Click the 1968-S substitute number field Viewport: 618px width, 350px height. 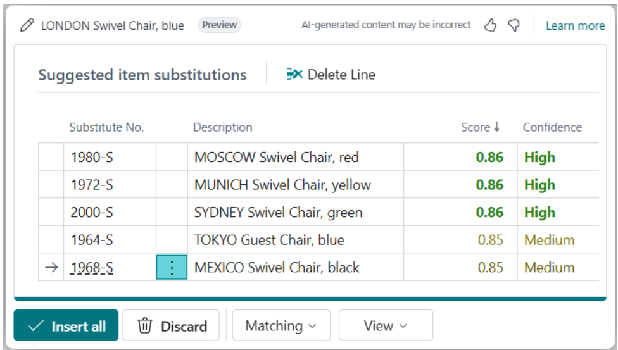pos(110,267)
